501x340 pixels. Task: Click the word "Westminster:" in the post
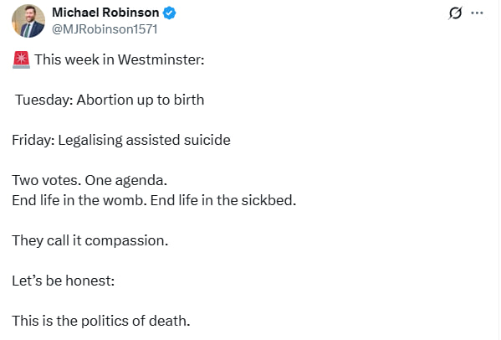coord(161,59)
